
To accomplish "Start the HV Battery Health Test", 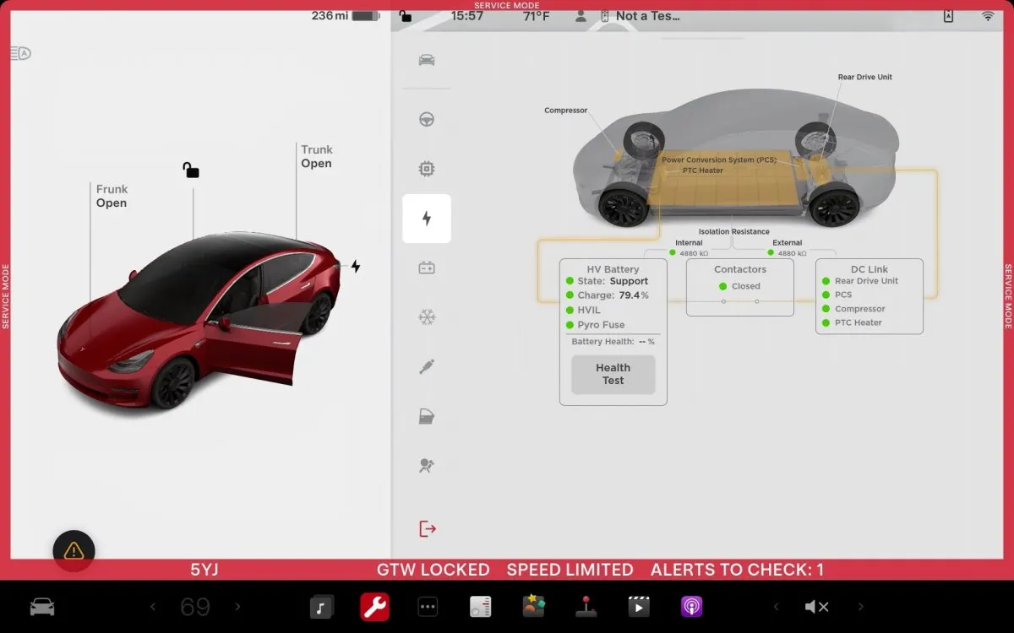I will [x=613, y=374].
